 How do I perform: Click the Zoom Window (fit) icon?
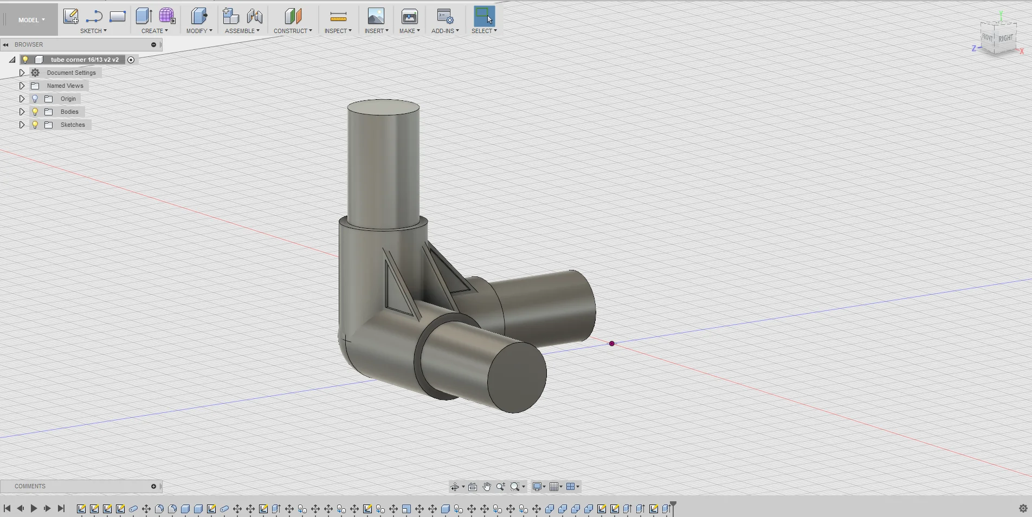515,487
